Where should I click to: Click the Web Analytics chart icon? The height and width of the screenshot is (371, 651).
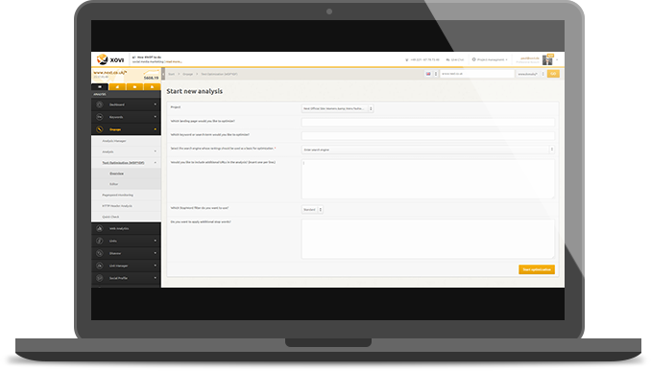pyautogui.click(x=100, y=228)
